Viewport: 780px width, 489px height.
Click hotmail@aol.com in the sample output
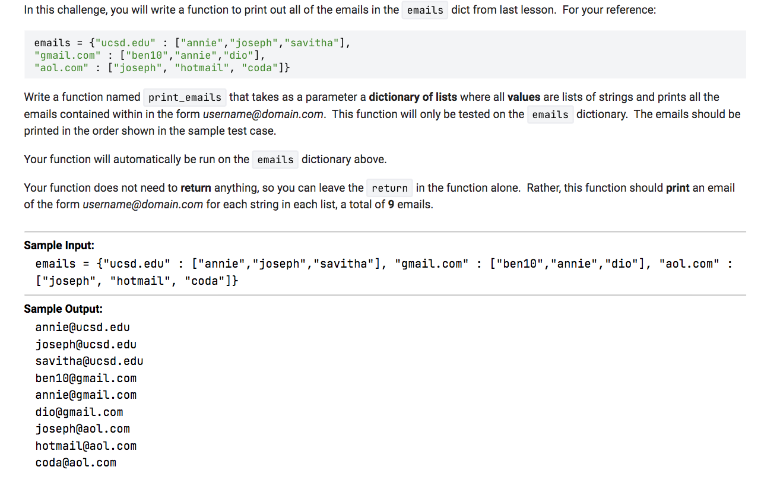pos(85,446)
